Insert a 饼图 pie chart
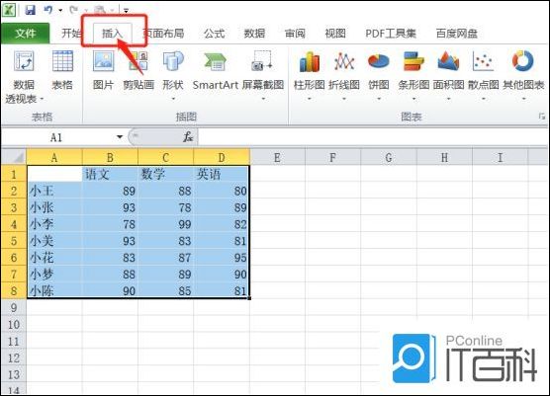 click(x=379, y=70)
